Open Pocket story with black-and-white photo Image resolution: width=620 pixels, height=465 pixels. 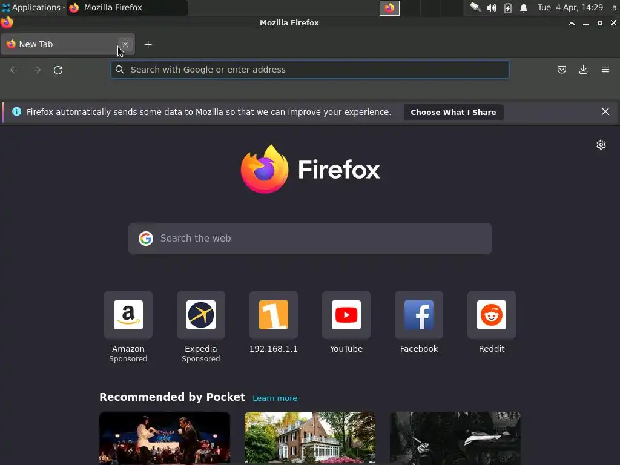[455, 438]
